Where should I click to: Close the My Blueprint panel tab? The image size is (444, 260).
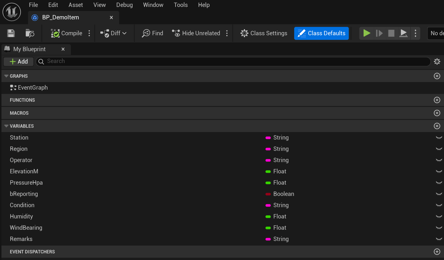(63, 49)
